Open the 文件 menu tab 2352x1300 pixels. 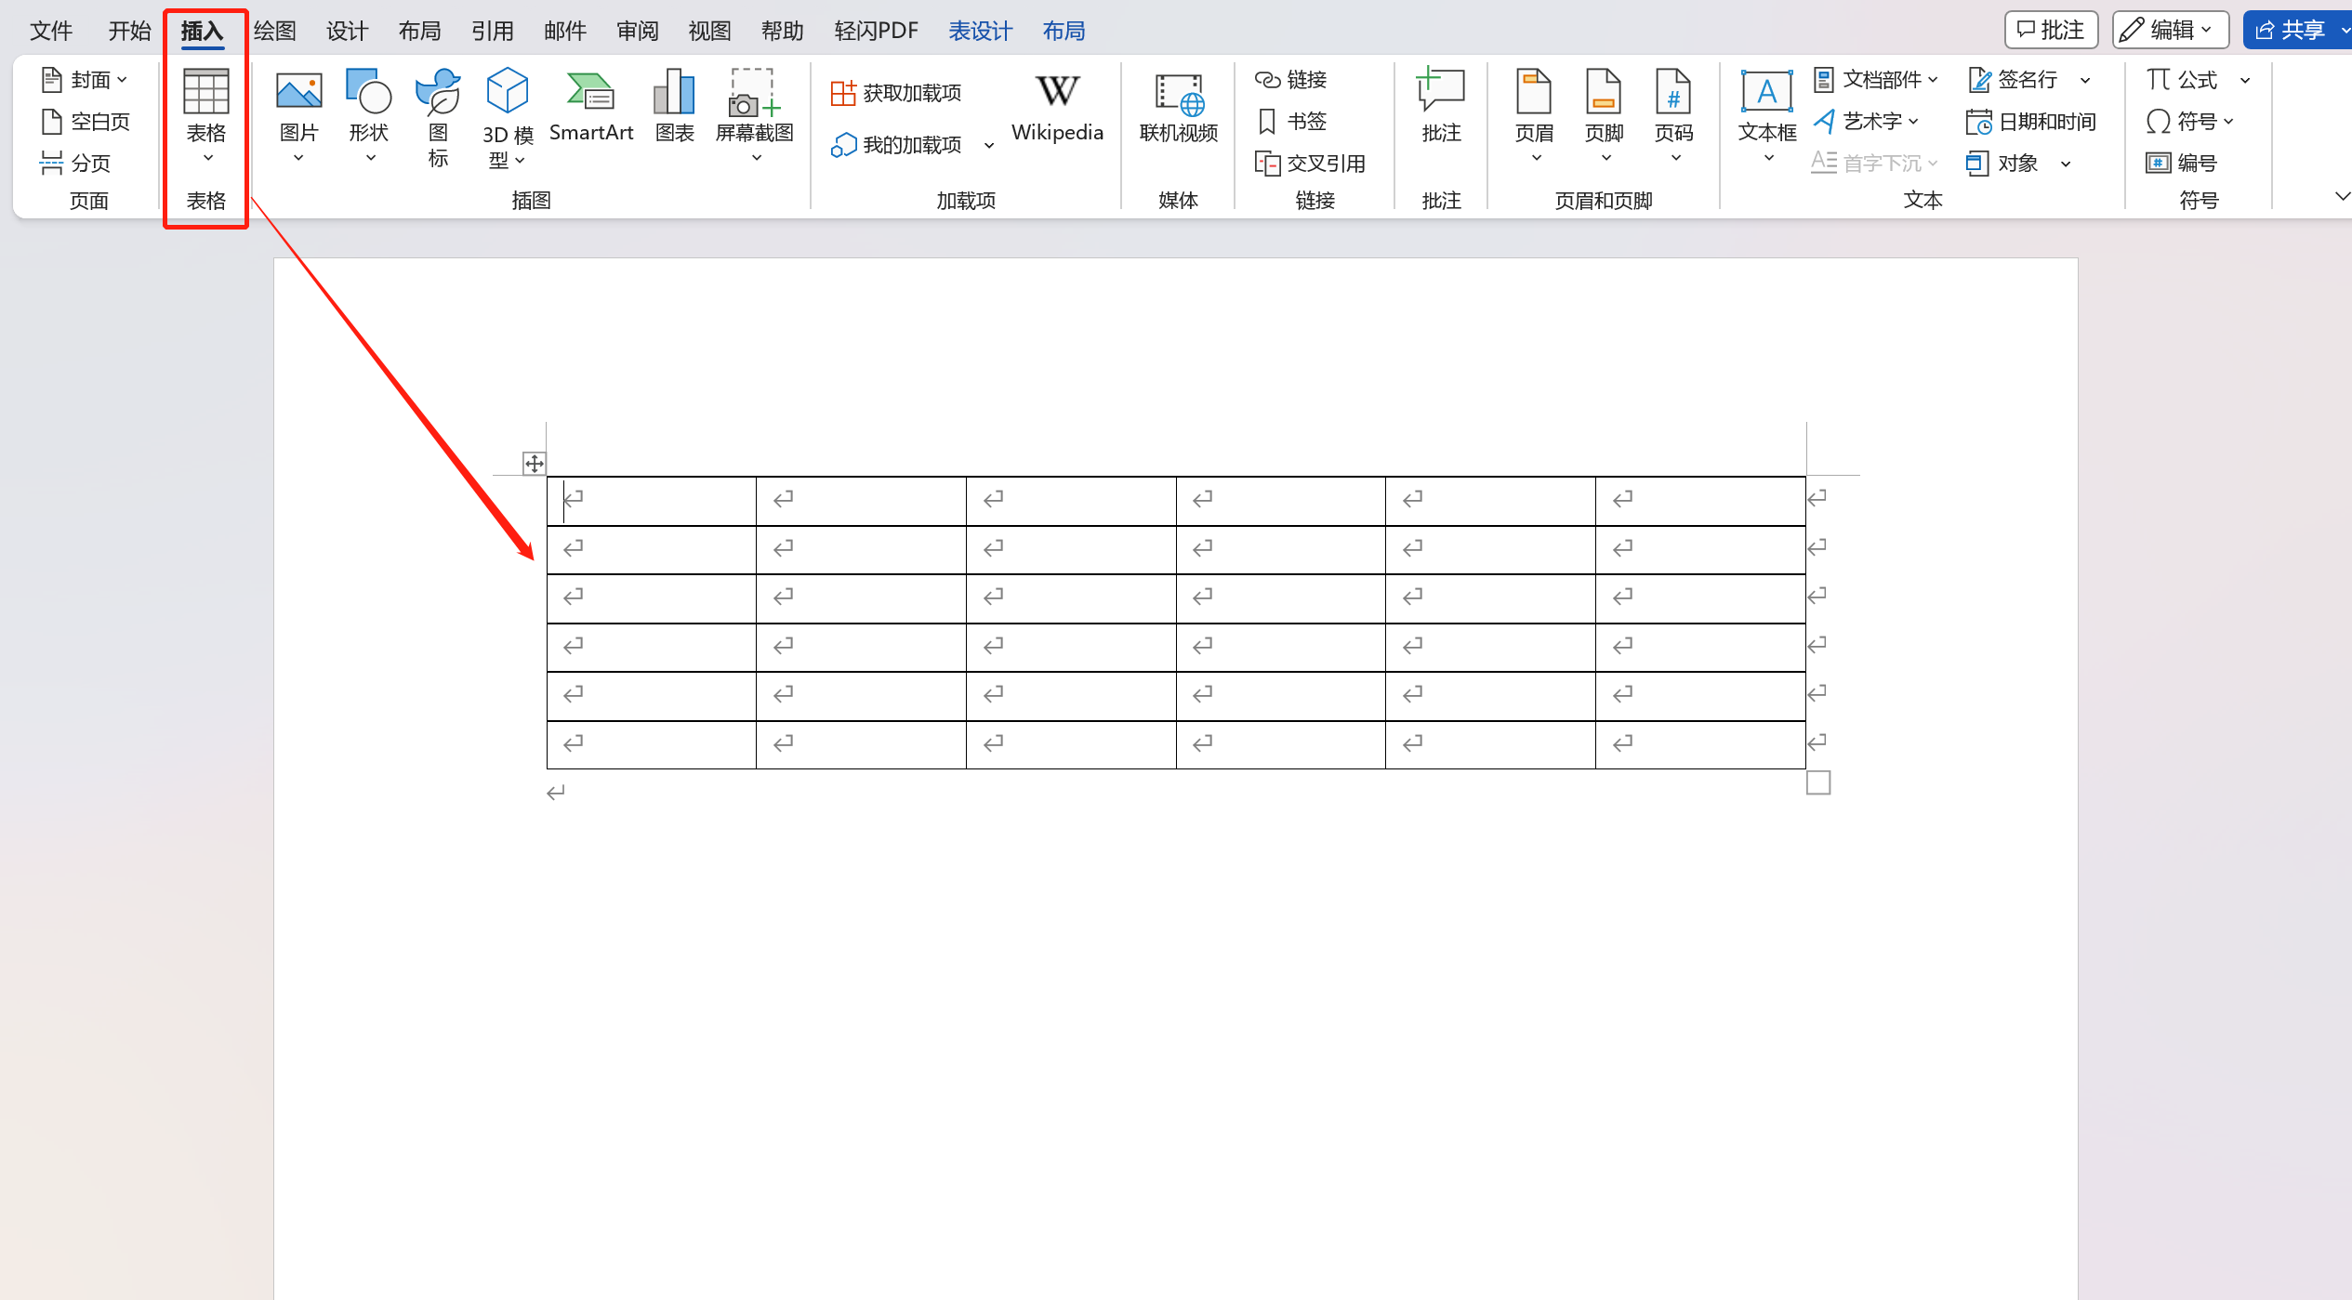tap(51, 31)
